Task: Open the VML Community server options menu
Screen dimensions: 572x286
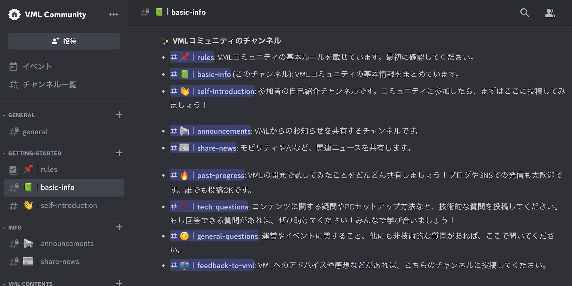Action: (x=113, y=15)
